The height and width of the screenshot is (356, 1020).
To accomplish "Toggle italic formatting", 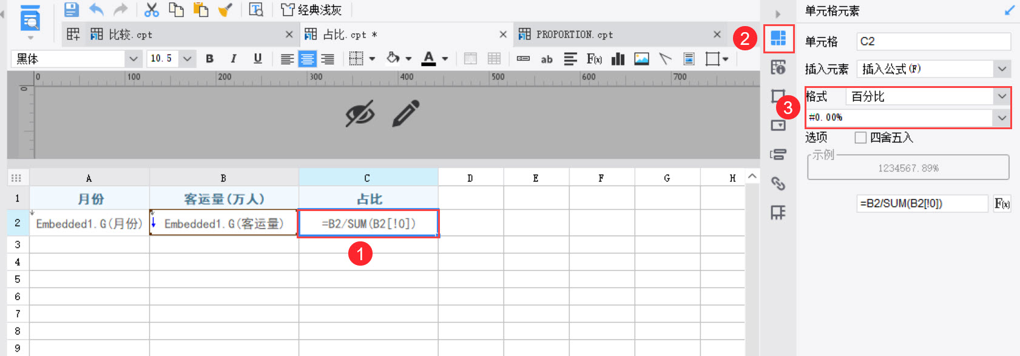I will pos(234,59).
